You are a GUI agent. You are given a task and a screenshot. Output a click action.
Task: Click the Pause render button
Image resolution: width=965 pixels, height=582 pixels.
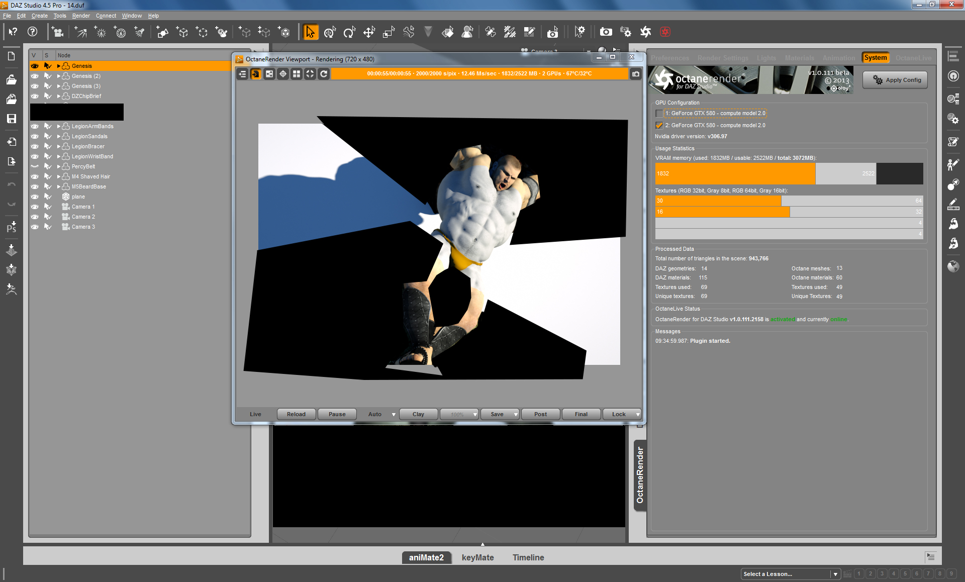click(337, 414)
